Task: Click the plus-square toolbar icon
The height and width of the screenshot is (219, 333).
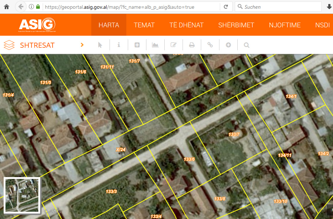Action: 137,45
